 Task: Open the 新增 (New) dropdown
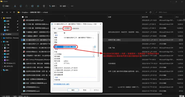coord(6,6)
